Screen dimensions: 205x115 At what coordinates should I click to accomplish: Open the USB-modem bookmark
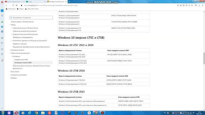pos(32,9)
